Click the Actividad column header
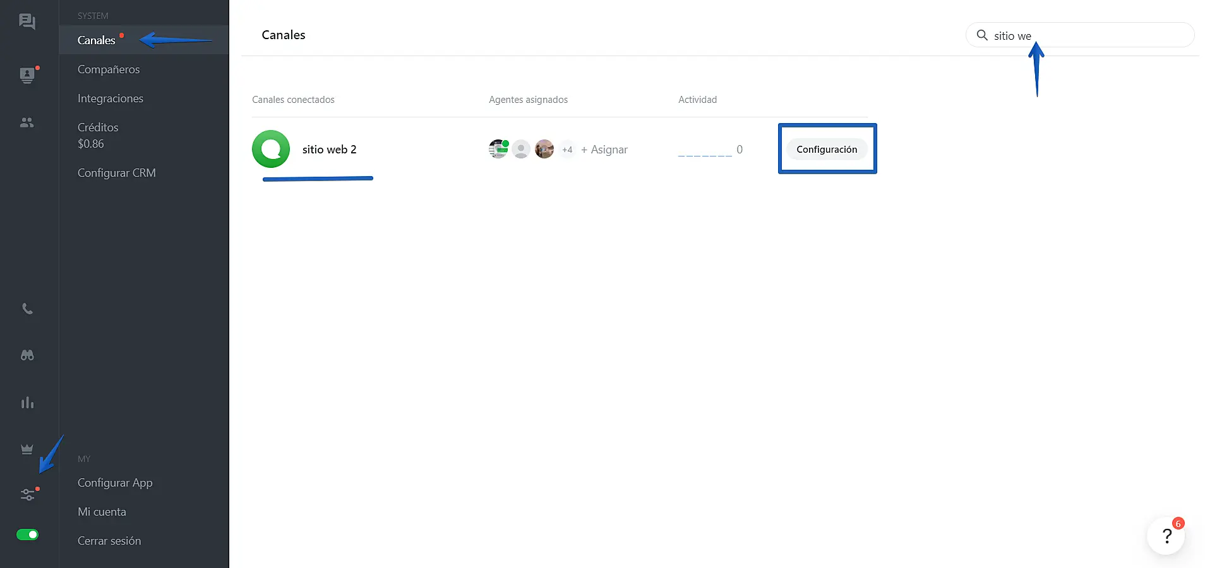 [697, 100]
